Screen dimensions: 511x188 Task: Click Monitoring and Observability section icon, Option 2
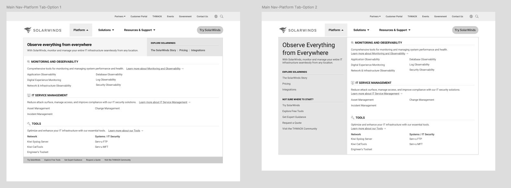(x=352, y=43)
